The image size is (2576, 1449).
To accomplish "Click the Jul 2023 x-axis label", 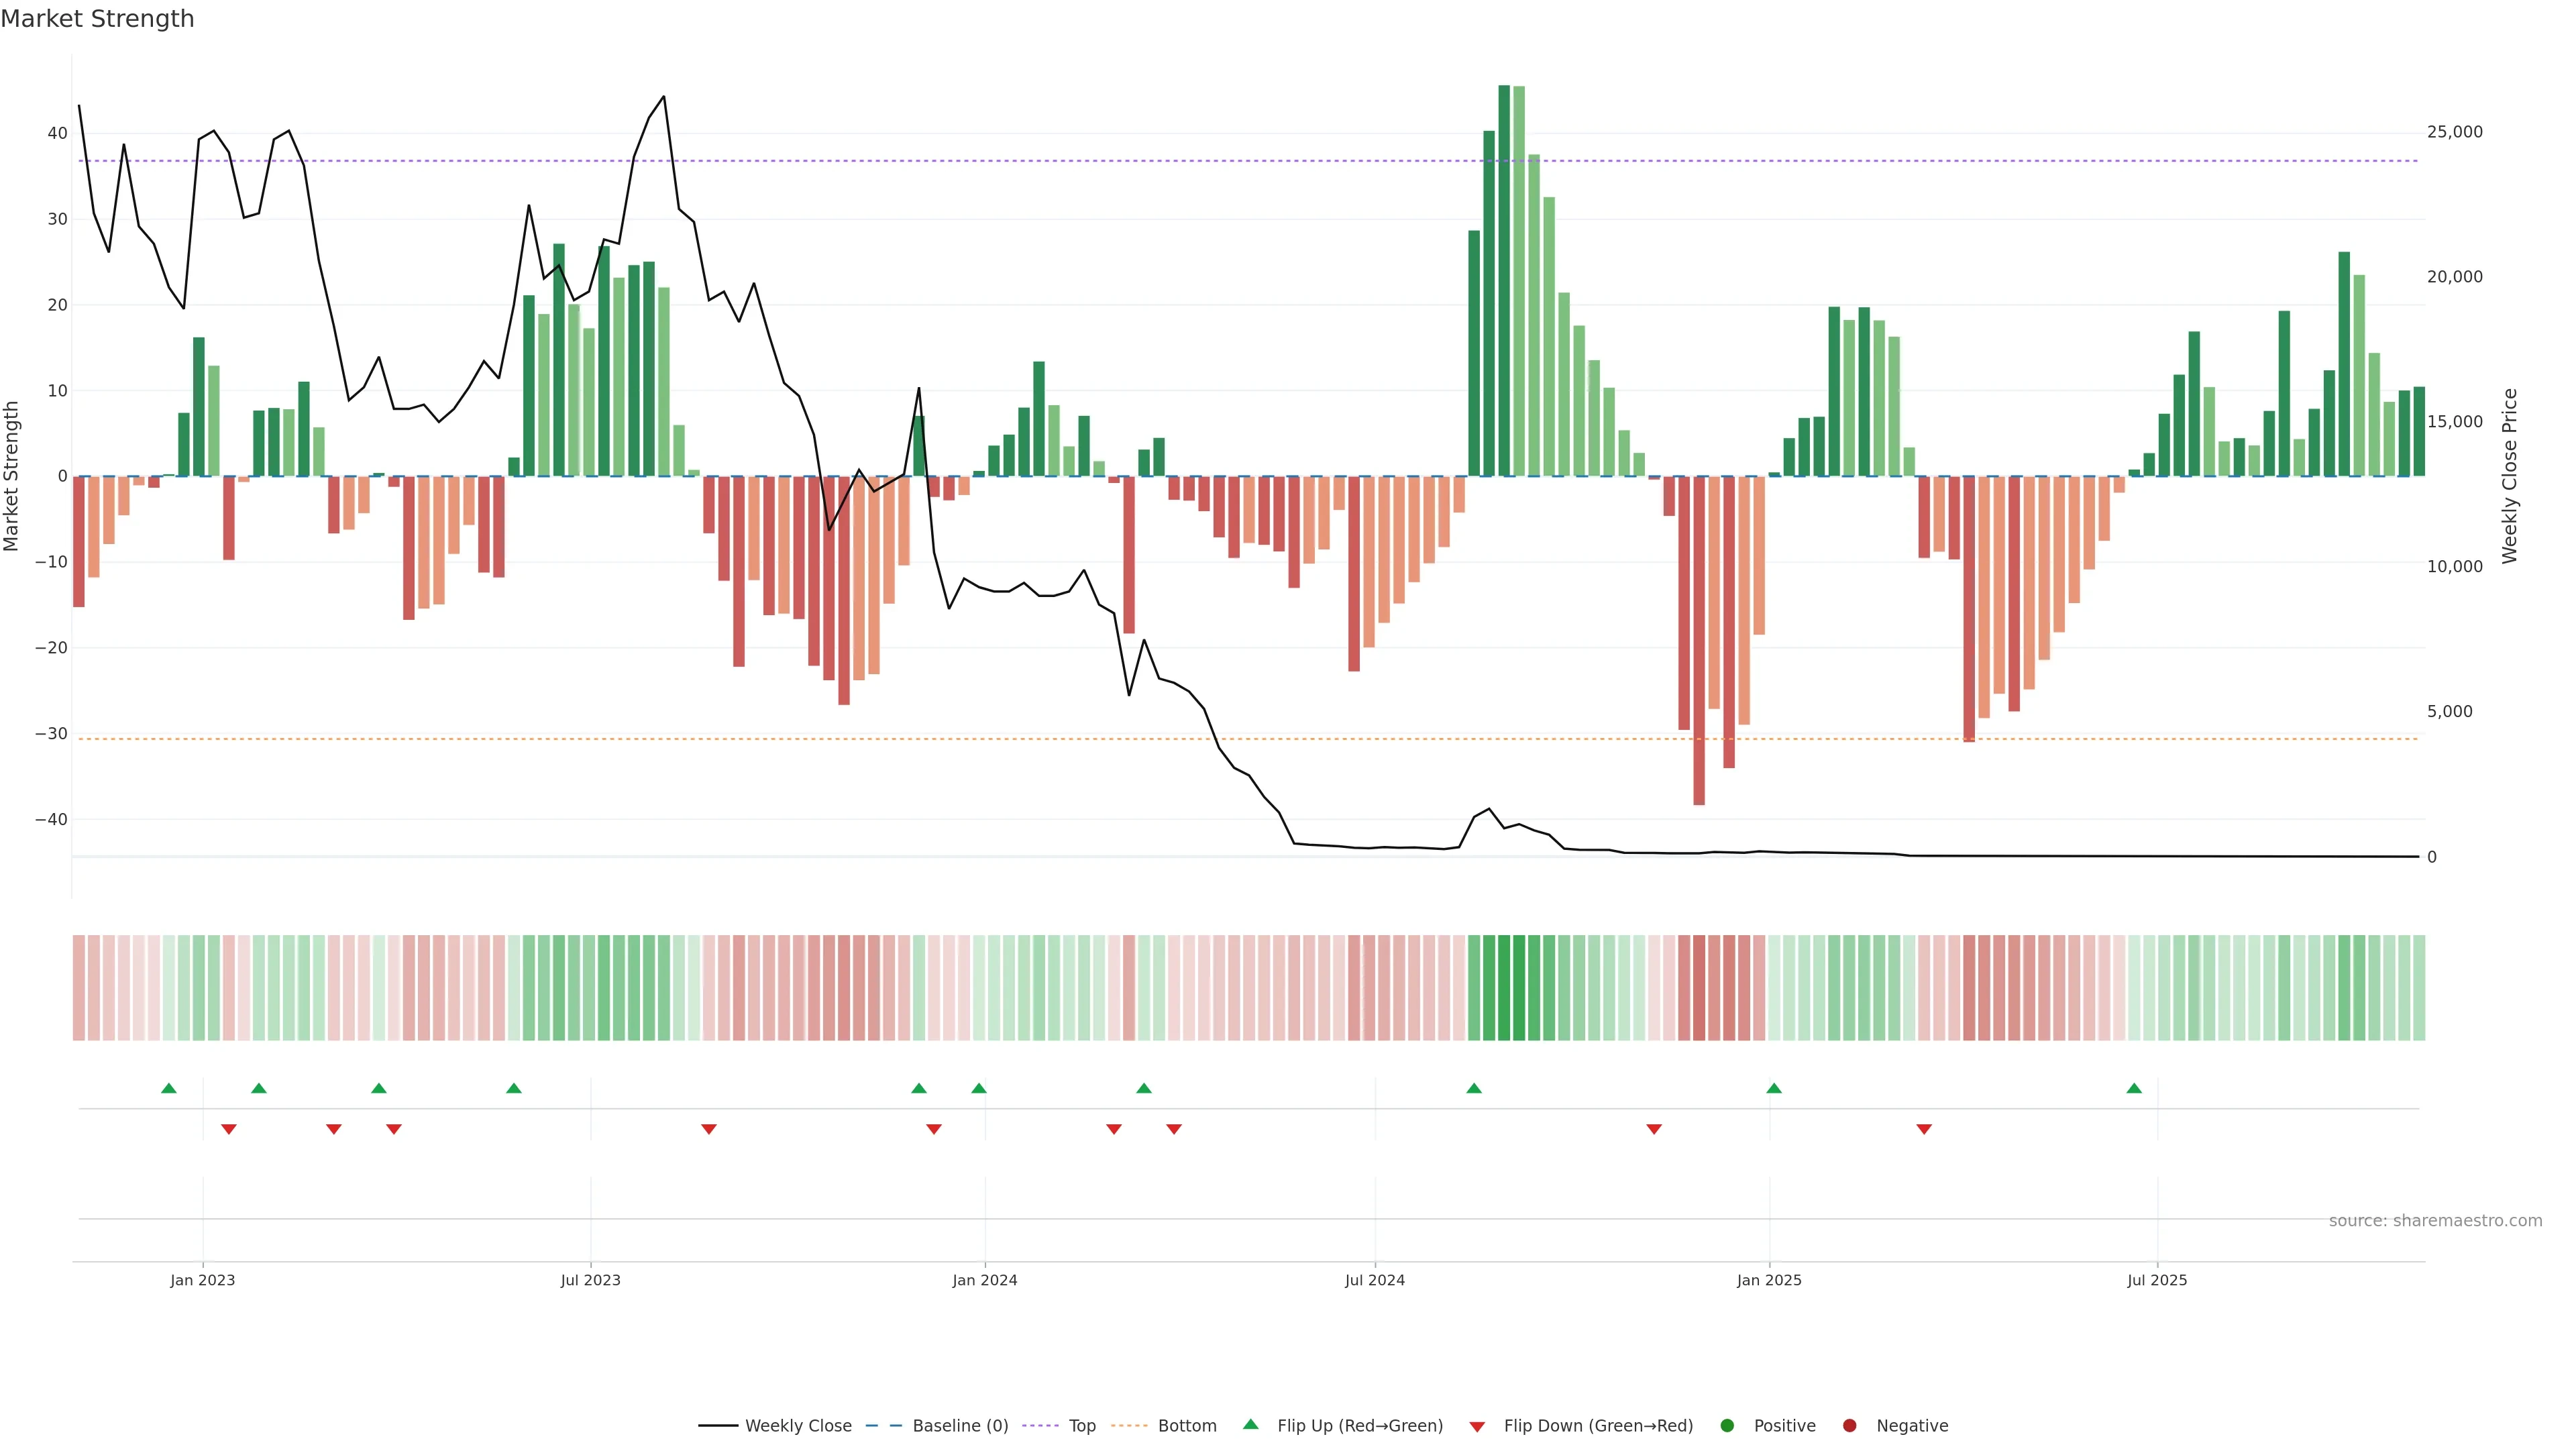I will [590, 1280].
